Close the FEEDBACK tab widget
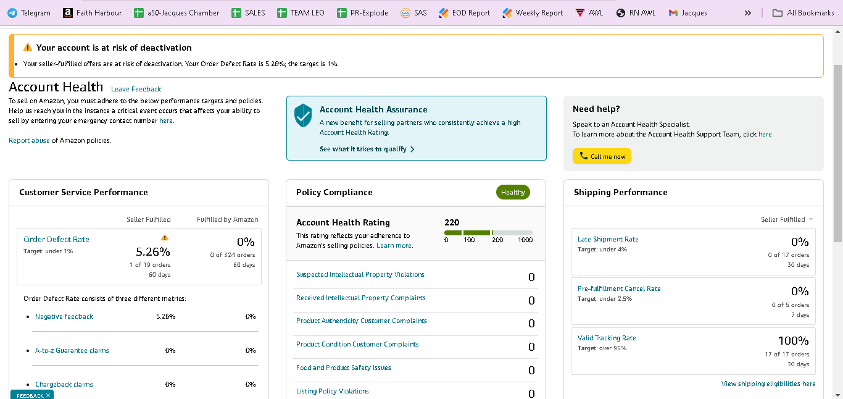 (48, 395)
